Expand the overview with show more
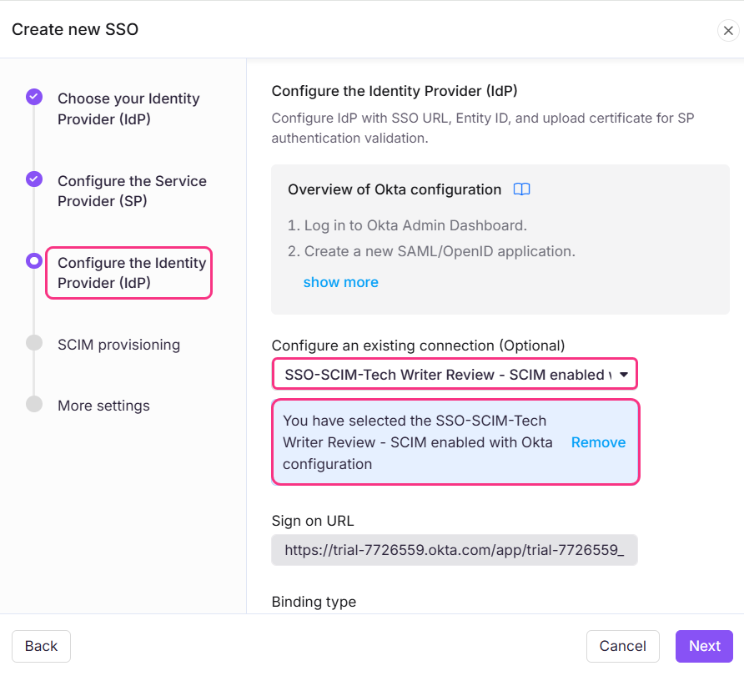Screen dimensions: 744x676 pyautogui.click(x=340, y=282)
